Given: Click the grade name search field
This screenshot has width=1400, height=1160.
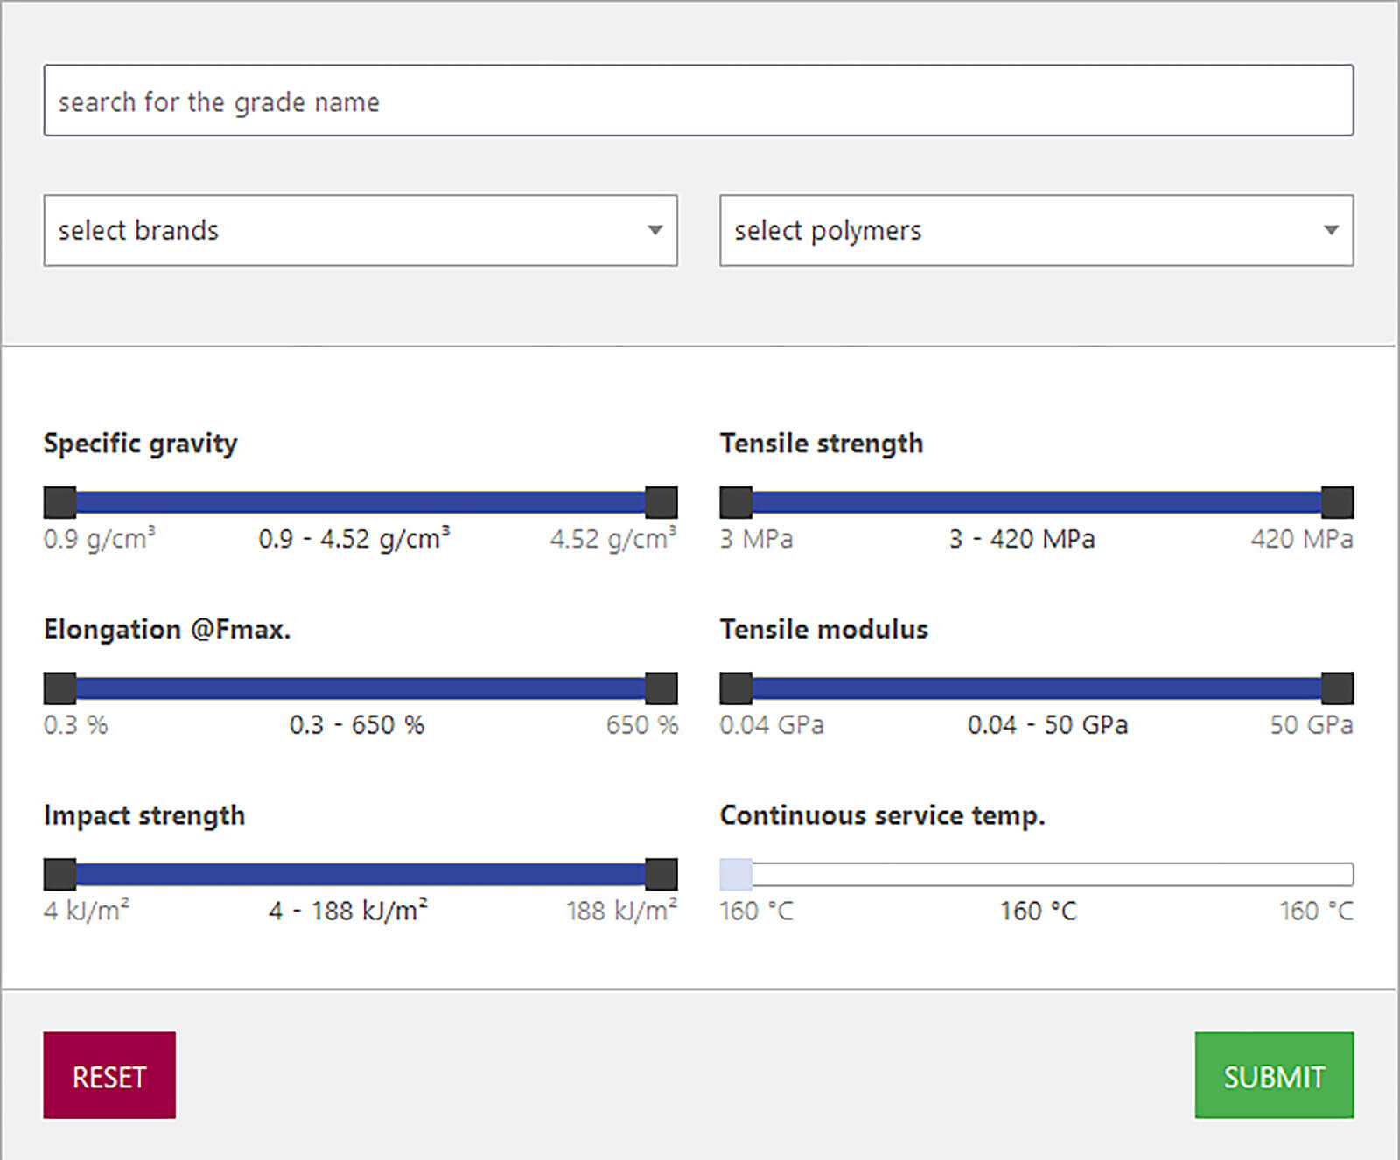Looking at the screenshot, I should [698, 101].
